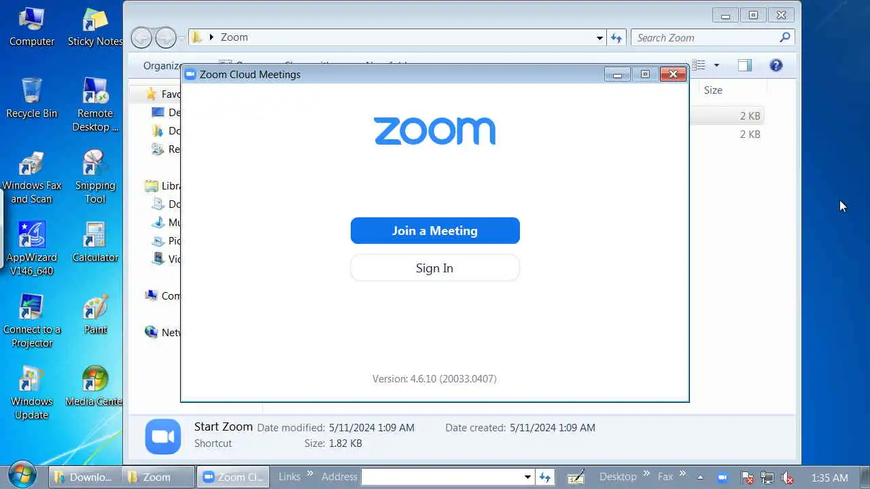Select the Snipping Tool desktop icon
This screenshot has height=489, width=870.
[95, 178]
